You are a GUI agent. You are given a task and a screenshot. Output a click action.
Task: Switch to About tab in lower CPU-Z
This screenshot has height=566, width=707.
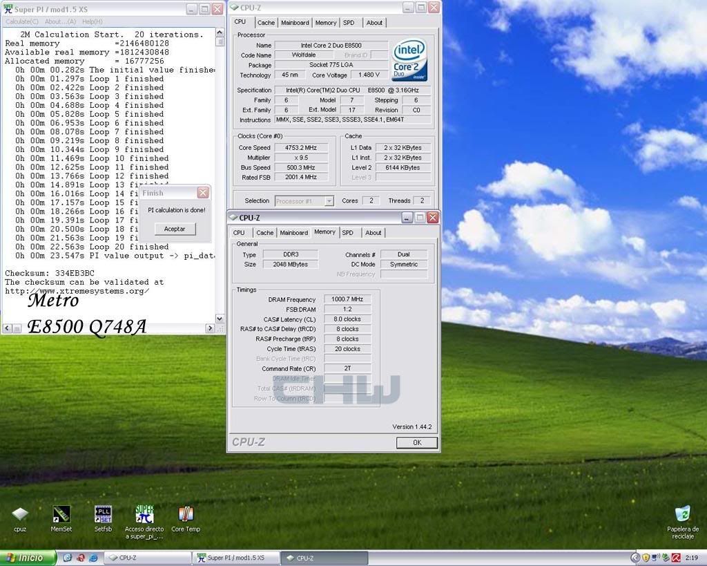click(374, 233)
